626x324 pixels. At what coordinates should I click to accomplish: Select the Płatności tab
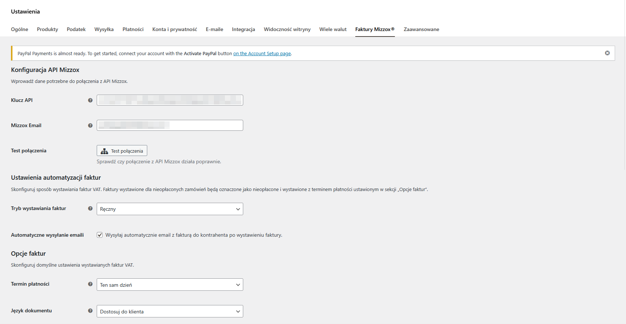click(133, 29)
